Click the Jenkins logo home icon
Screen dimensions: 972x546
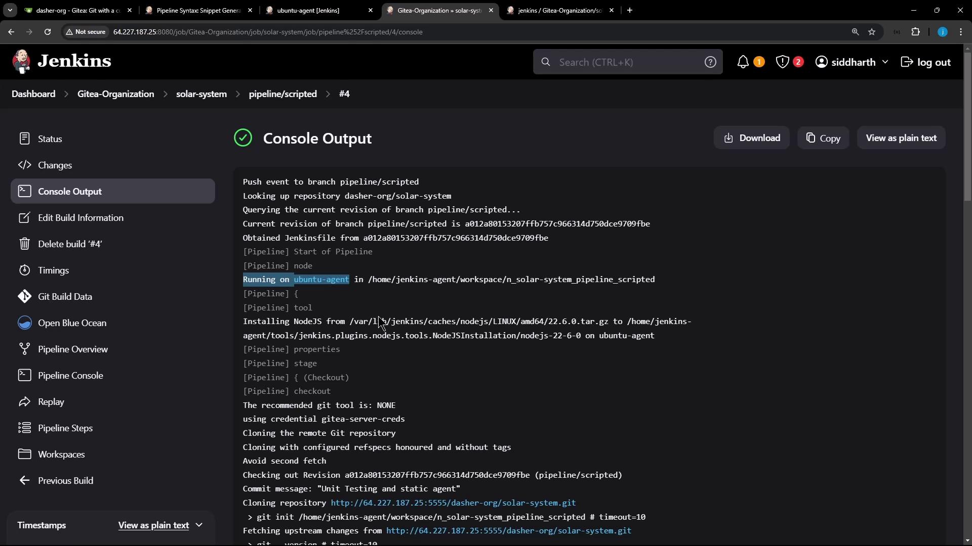coord(21,62)
